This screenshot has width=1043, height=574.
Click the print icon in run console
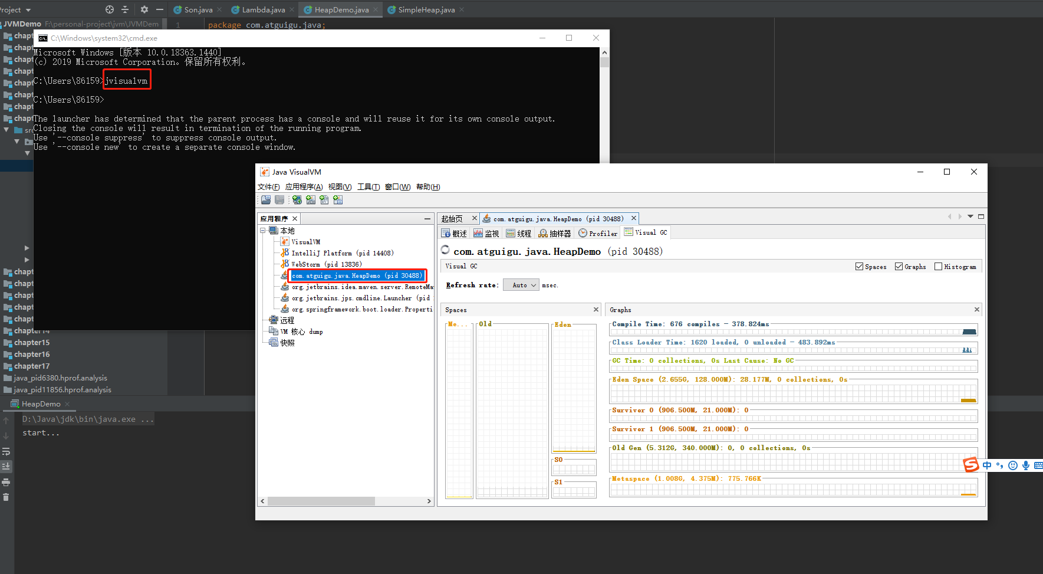(6, 482)
